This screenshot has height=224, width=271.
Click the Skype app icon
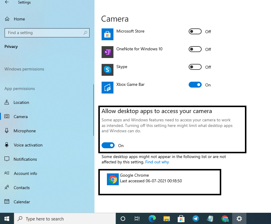[108, 70]
